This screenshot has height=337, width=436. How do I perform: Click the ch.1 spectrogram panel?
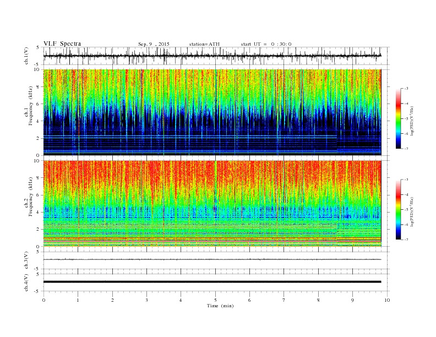coord(212,112)
